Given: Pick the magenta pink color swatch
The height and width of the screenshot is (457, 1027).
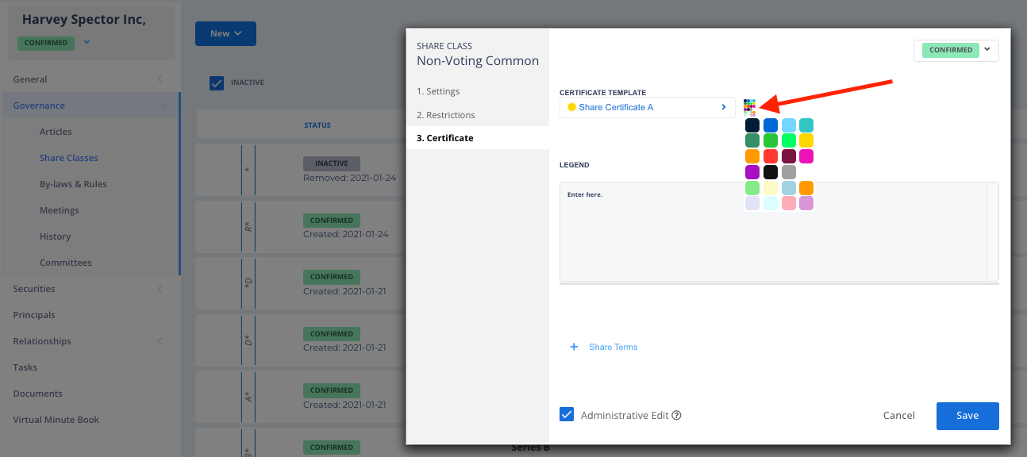Looking at the screenshot, I should pyautogui.click(x=806, y=156).
